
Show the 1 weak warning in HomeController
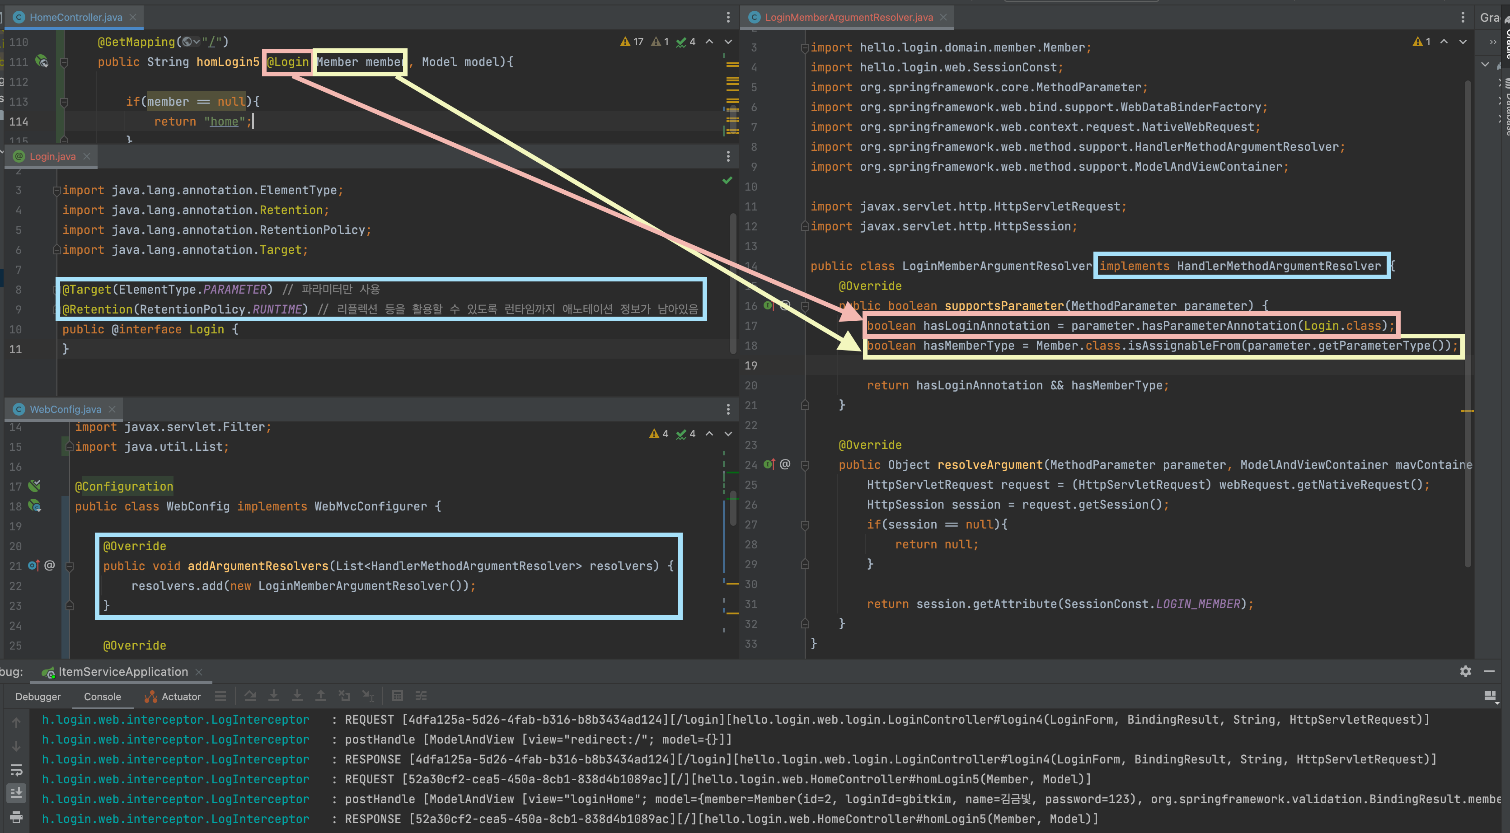[x=661, y=42]
